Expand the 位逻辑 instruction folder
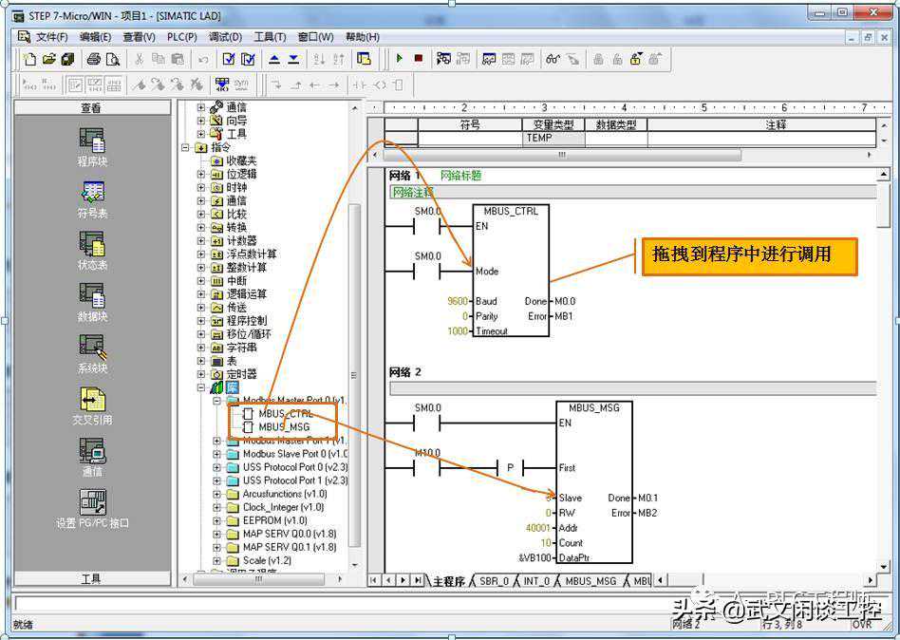The width and height of the screenshot is (900, 640). (201, 175)
